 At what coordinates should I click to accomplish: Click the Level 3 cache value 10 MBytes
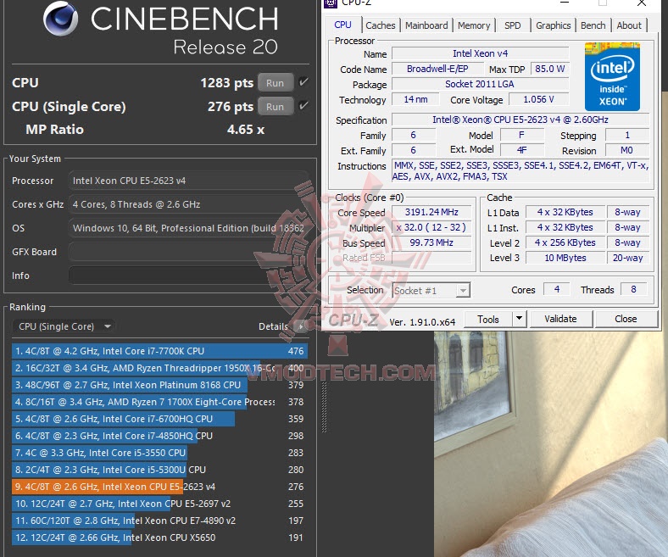point(565,258)
